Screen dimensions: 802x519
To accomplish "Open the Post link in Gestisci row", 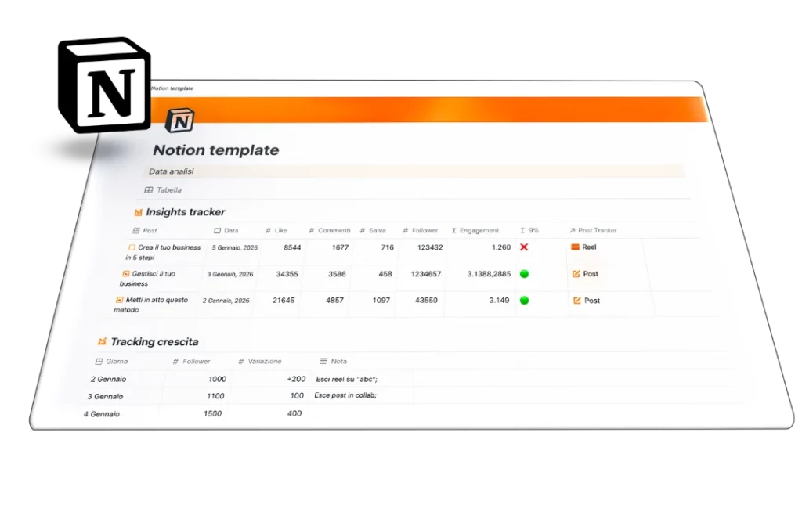I will click(590, 274).
